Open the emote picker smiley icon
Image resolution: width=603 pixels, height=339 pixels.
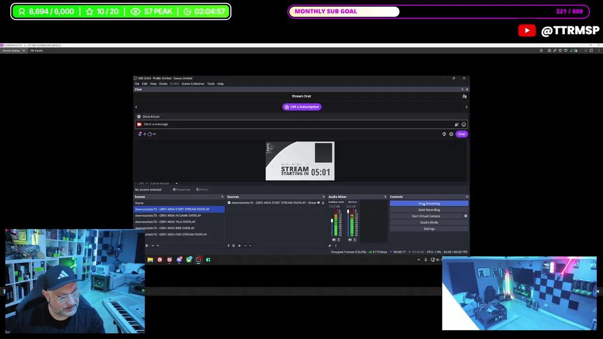tap(464, 125)
